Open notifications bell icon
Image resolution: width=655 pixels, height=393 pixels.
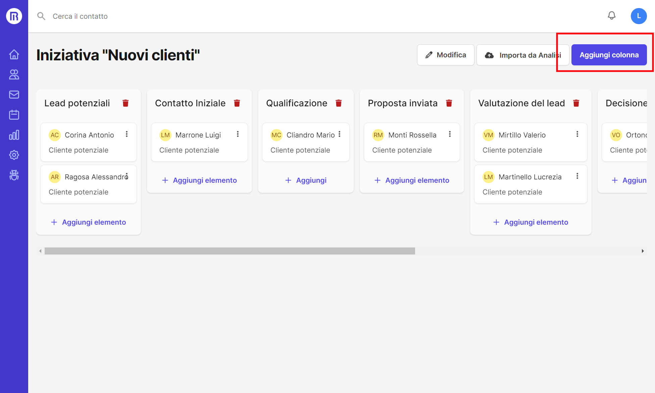click(611, 16)
